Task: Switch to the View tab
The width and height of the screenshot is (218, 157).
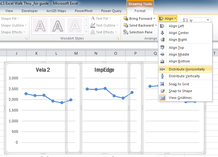Action: tap(9, 11)
